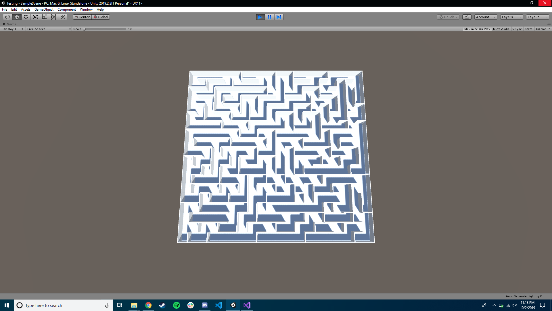Select the Move tool
This screenshot has height=311, width=552.
pos(17,17)
